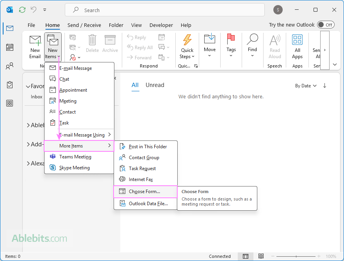Switch to Reading view in status bar

[x=261, y=256]
